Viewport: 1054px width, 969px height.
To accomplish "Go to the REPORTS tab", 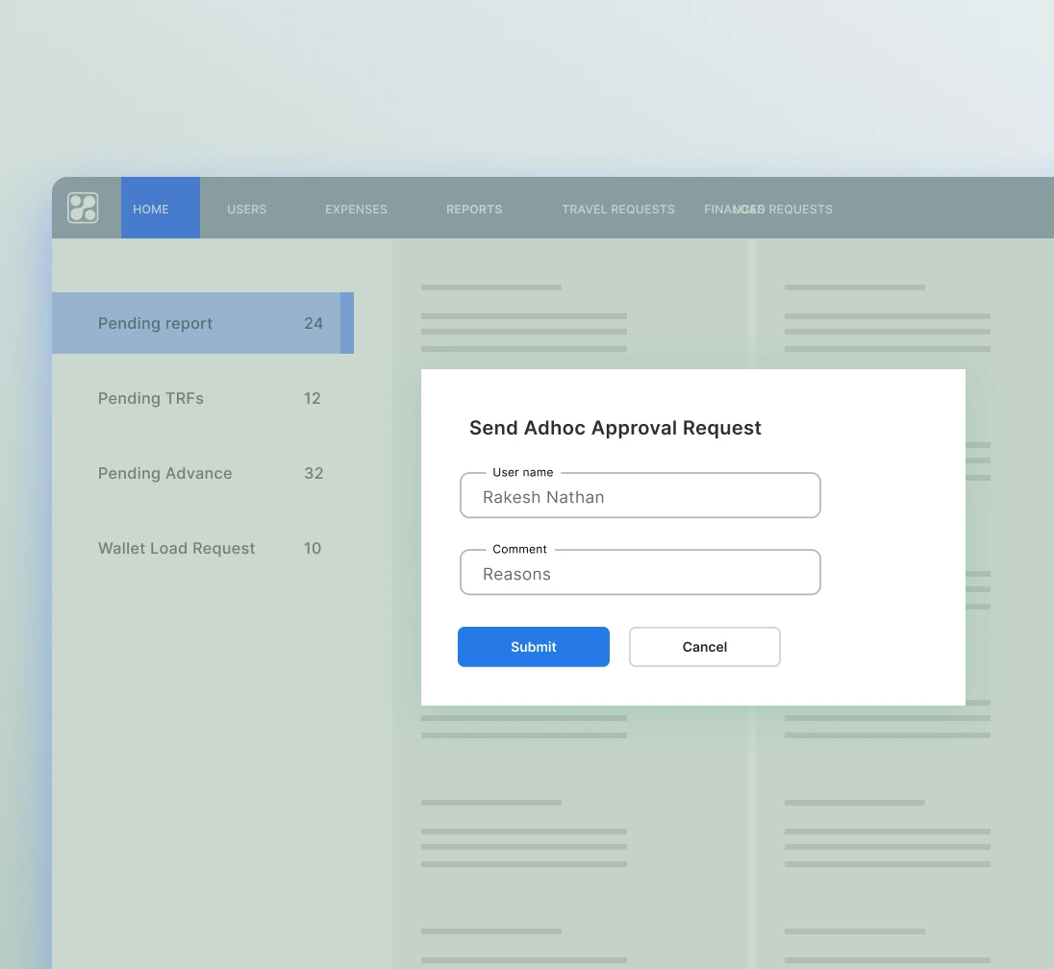I will [x=473, y=209].
